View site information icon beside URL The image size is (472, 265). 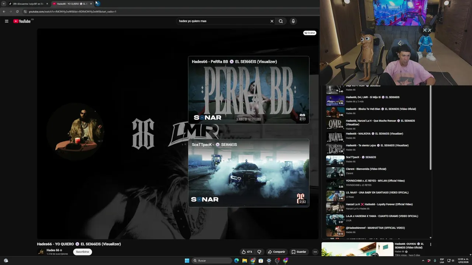click(25, 11)
